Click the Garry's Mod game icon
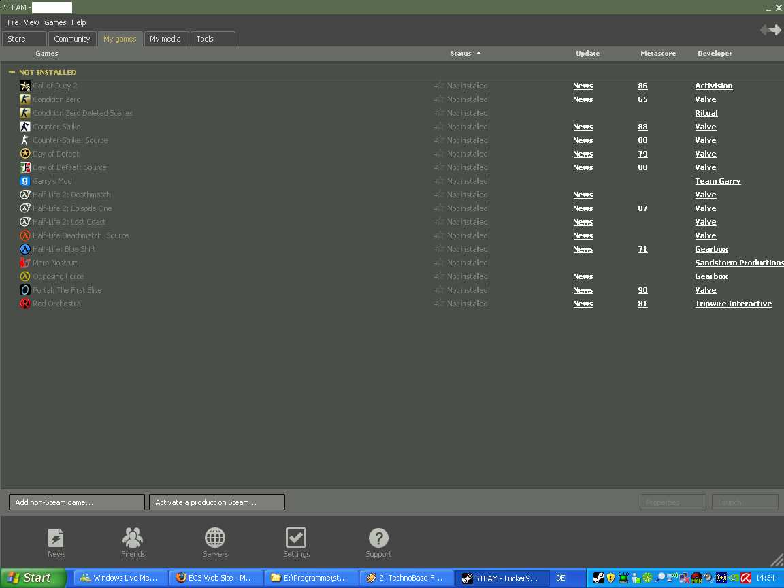 pyautogui.click(x=25, y=181)
